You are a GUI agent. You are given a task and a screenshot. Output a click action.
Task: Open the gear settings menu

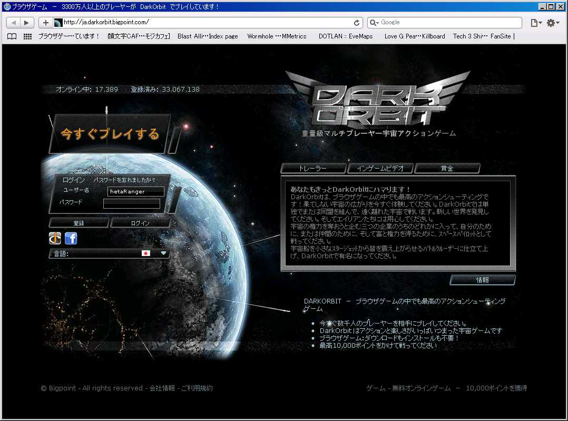553,23
